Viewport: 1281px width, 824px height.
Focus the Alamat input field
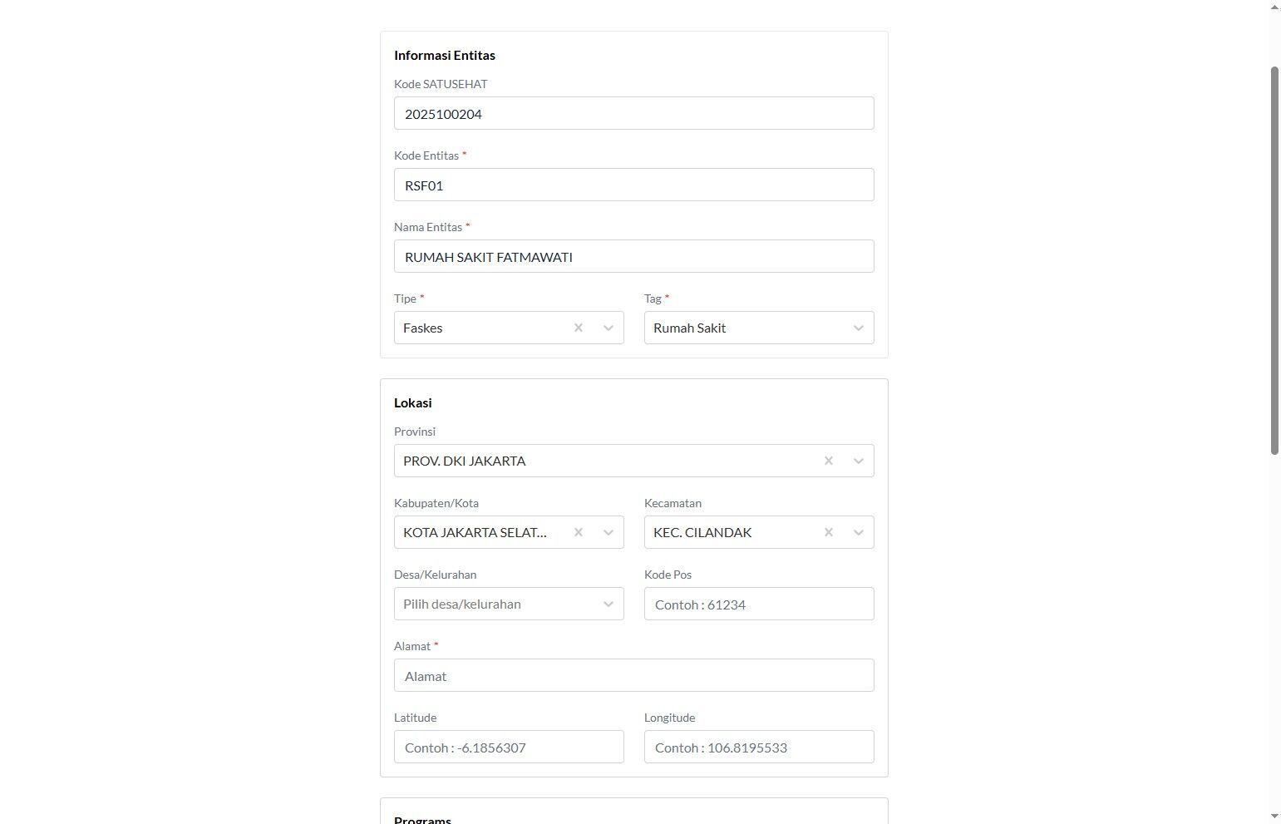(x=634, y=675)
